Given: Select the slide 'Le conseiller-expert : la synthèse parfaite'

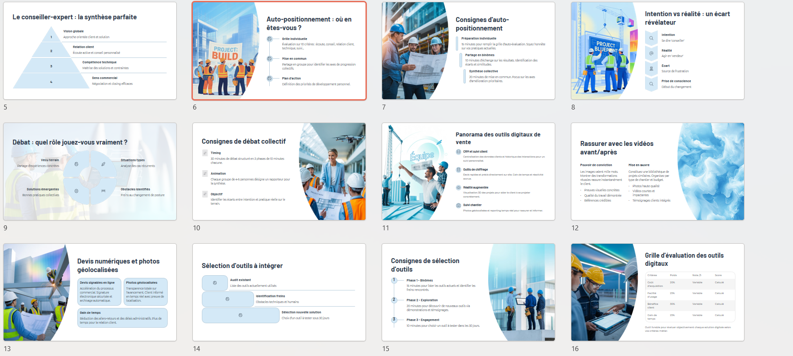Looking at the screenshot, I should 90,51.
